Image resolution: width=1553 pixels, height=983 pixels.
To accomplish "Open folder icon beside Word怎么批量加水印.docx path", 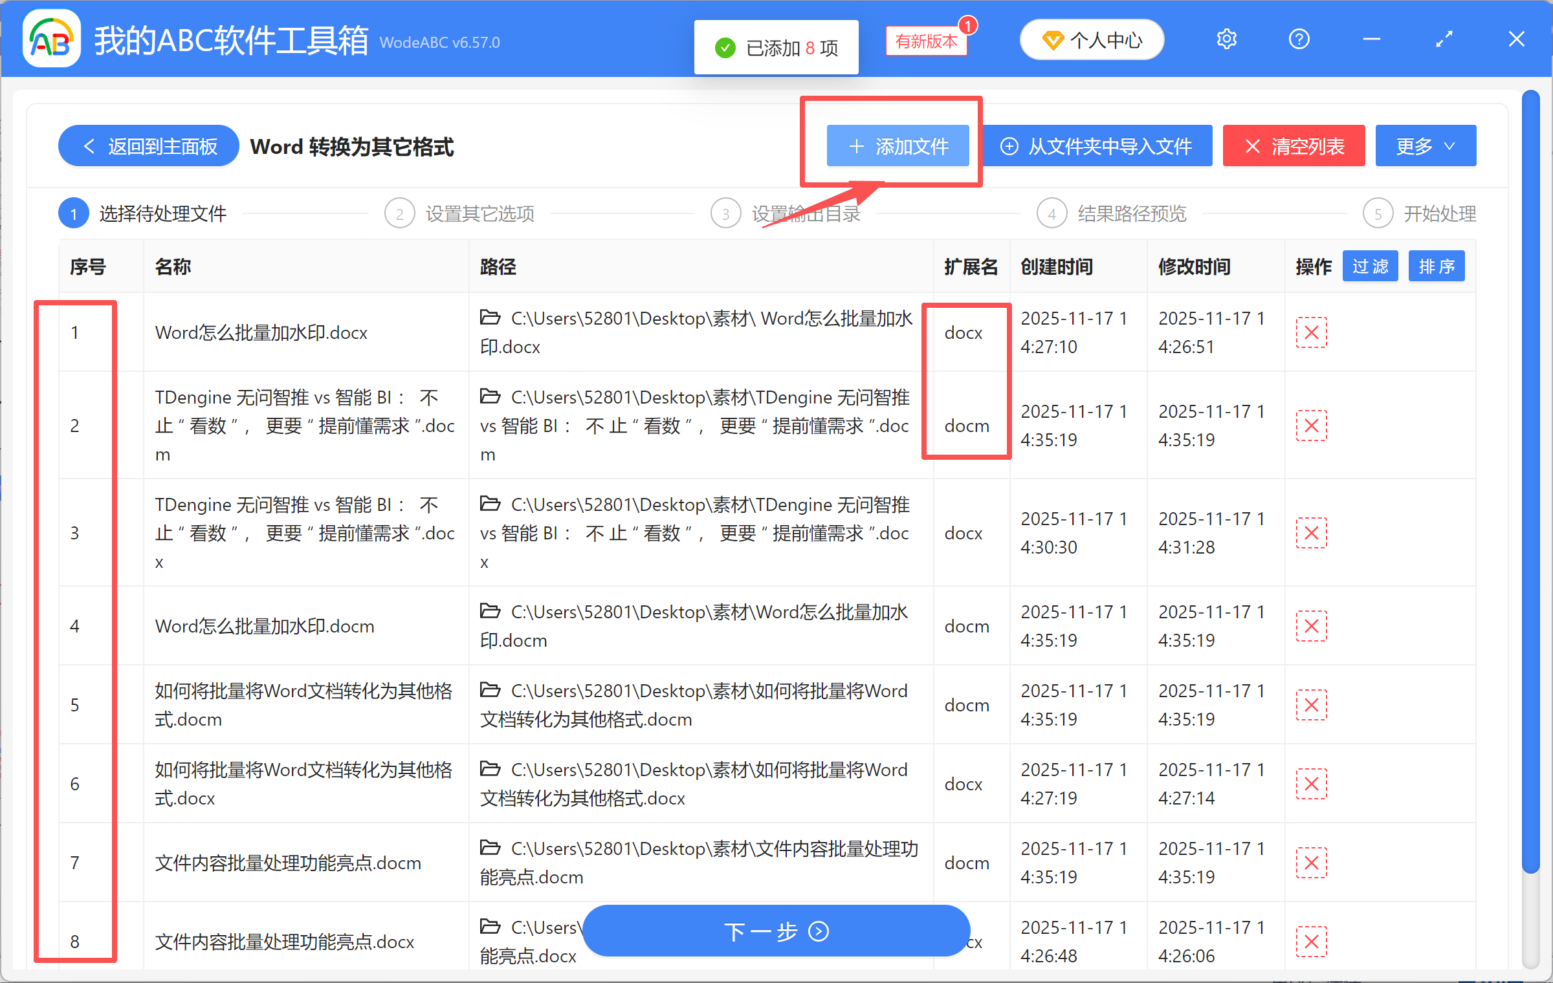I will 490,318.
